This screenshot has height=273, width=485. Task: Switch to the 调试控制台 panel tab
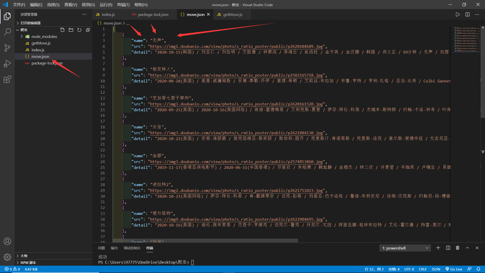click(x=132, y=248)
